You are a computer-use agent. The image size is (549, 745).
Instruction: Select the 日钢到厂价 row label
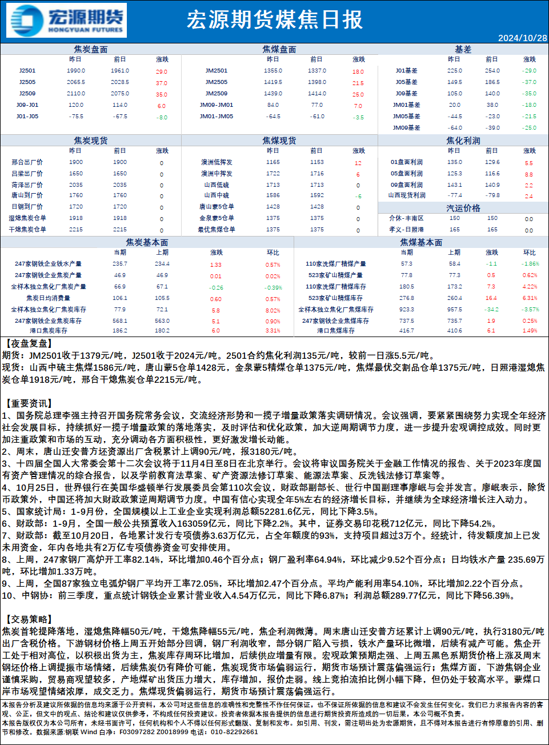27,207
